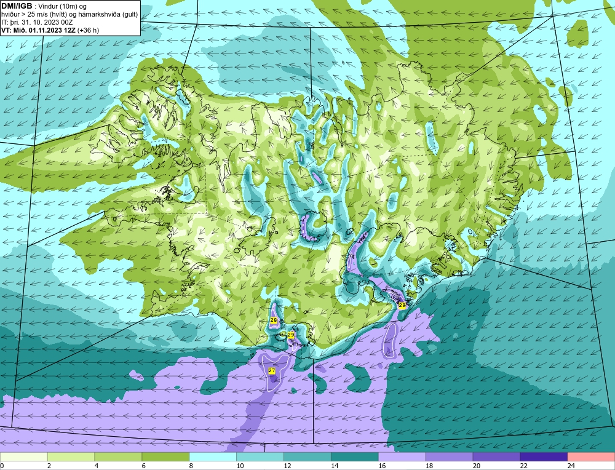615x470 pixels.
Task: Pick the teal 12–14 m/s legend swatch
Action: click(307, 456)
